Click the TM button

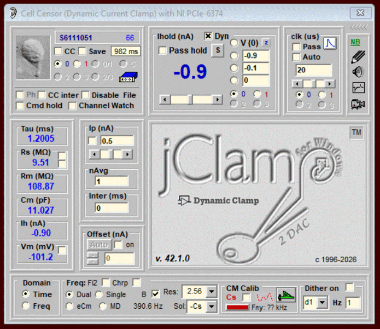[x=356, y=133]
